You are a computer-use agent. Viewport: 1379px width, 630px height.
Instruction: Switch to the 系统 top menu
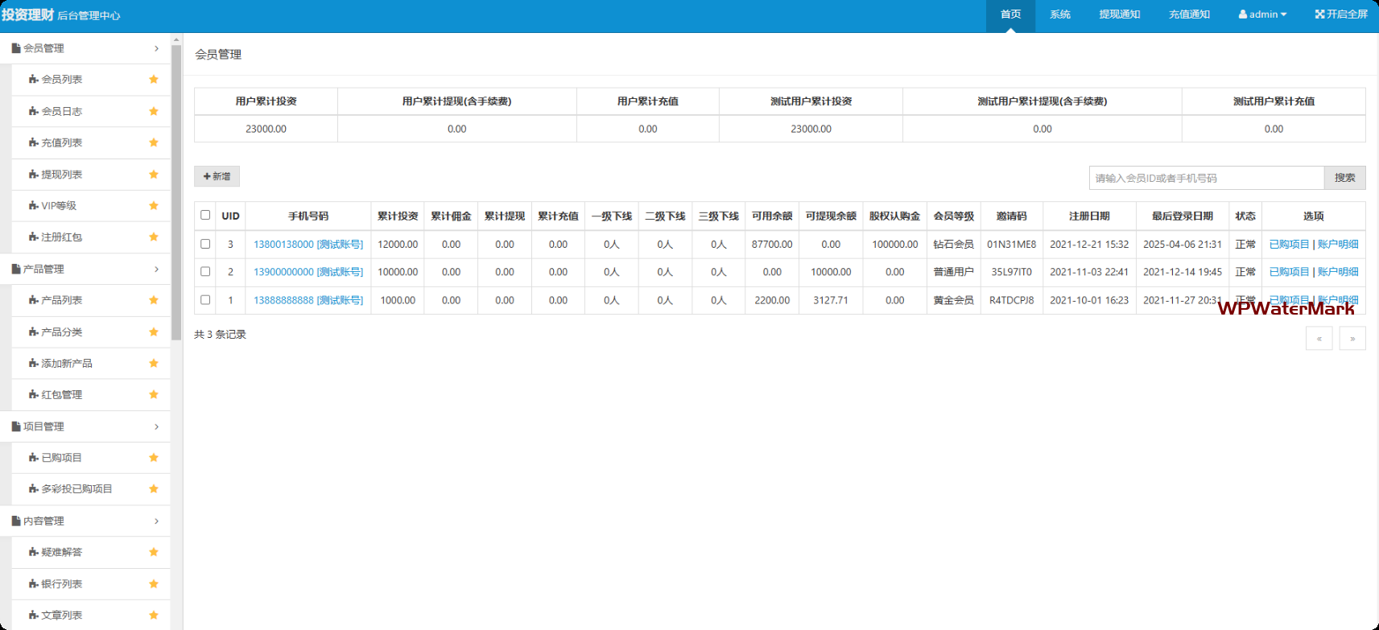pyautogui.click(x=1059, y=14)
